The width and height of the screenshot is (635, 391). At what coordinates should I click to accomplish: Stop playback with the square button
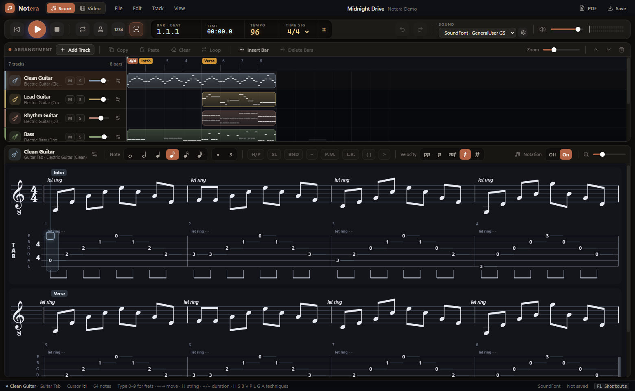point(57,29)
